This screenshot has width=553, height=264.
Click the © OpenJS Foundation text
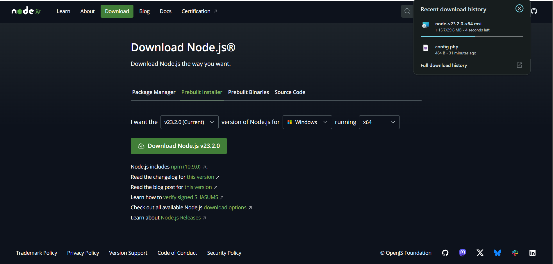[x=406, y=253]
